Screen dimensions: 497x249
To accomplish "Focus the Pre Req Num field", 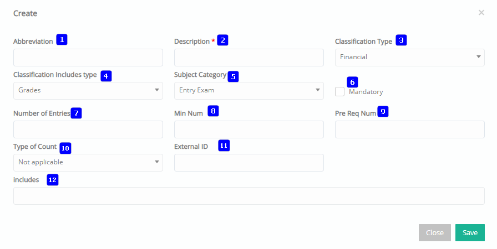I will [409, 129].
